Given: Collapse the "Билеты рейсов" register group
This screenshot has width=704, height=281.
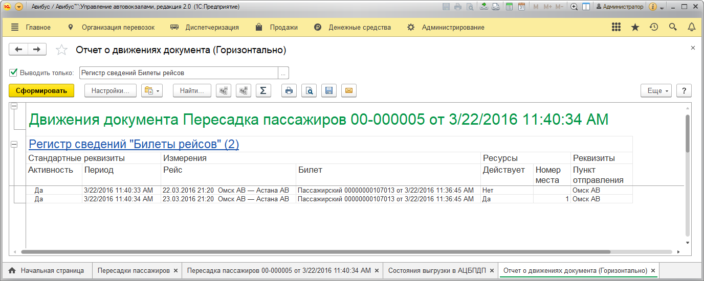Looking at the screenshot, I should click(14, 145).
